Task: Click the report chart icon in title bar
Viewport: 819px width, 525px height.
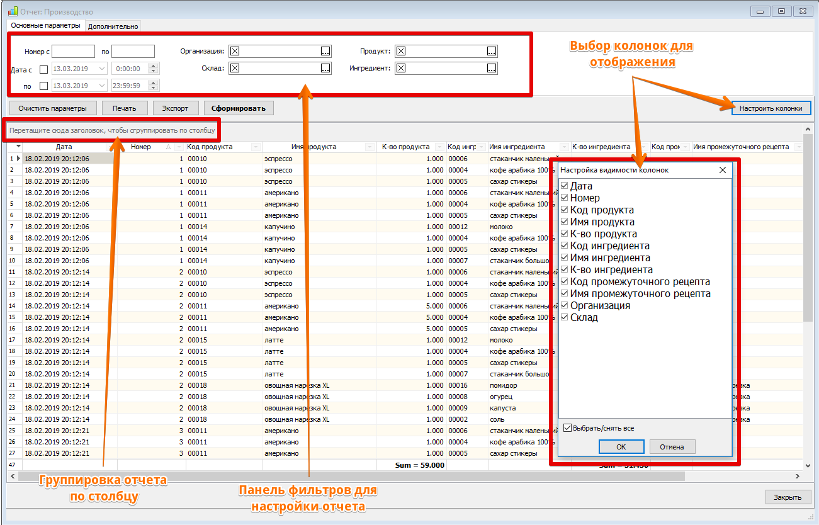Action: 13,11
